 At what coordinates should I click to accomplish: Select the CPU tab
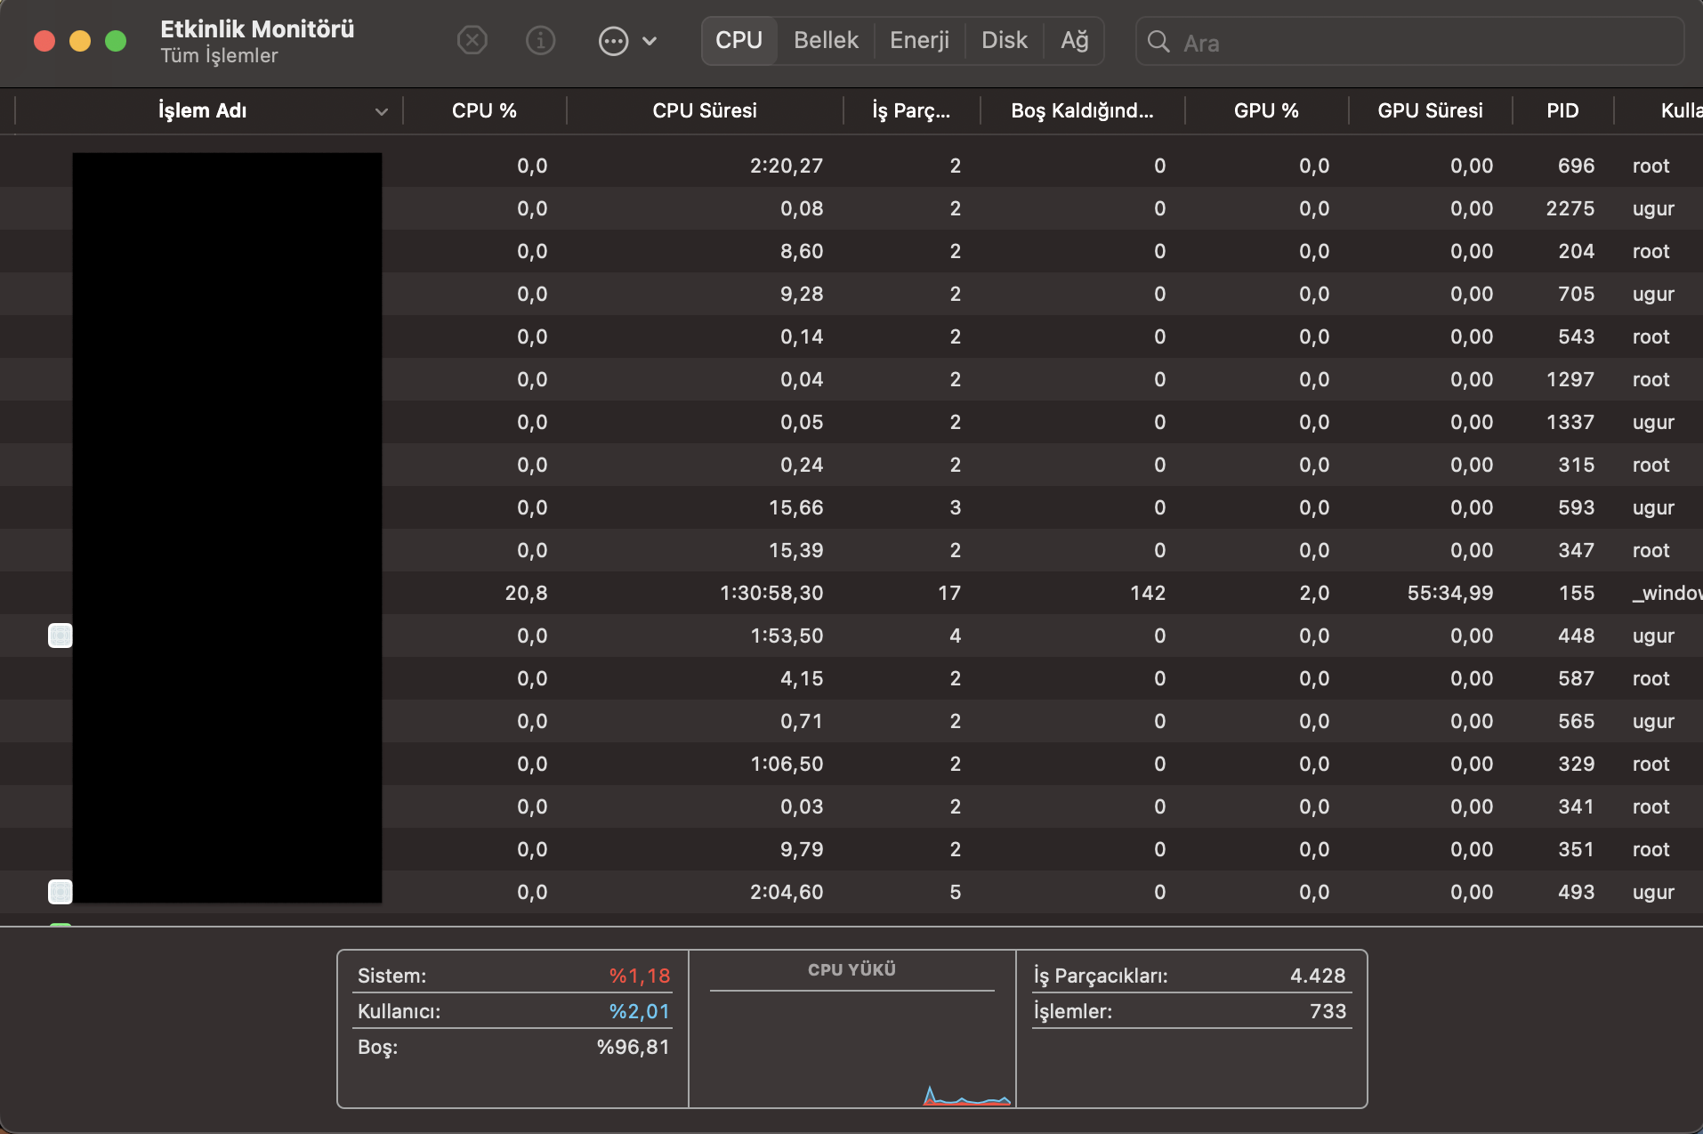[739, 41]
